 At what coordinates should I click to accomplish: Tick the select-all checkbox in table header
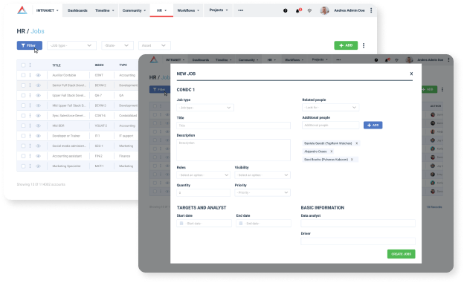(x=23, y=65)
